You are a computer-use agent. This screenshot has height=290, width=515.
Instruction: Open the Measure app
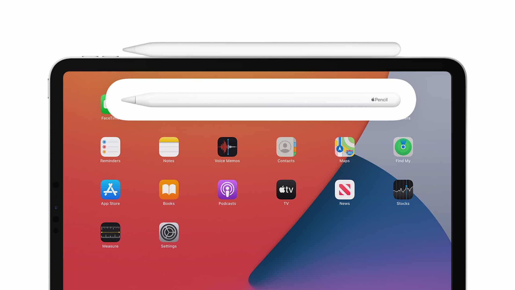(110, 232)
